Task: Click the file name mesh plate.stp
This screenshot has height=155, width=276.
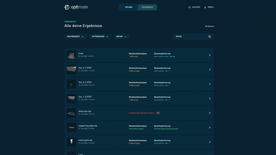Action: pos(85,140)
